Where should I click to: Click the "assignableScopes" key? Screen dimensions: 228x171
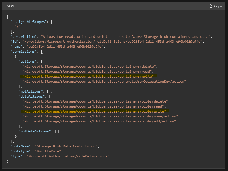(x=29, y=22)
